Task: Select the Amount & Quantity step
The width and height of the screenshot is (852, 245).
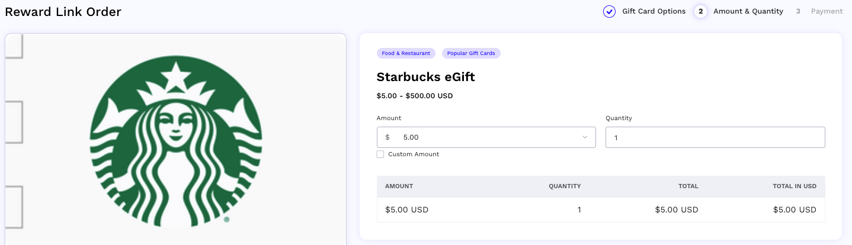Action: coord(748,11)
